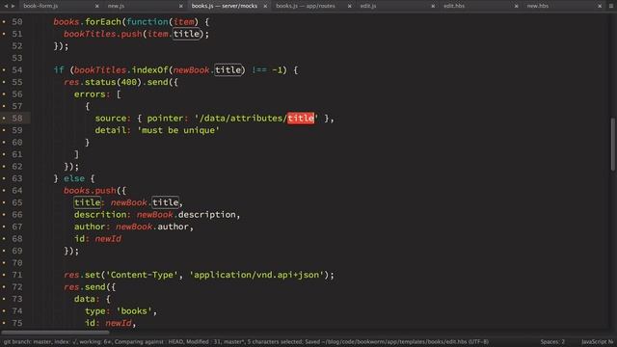Close the books.js — server/mocks tab

[265, 7]
